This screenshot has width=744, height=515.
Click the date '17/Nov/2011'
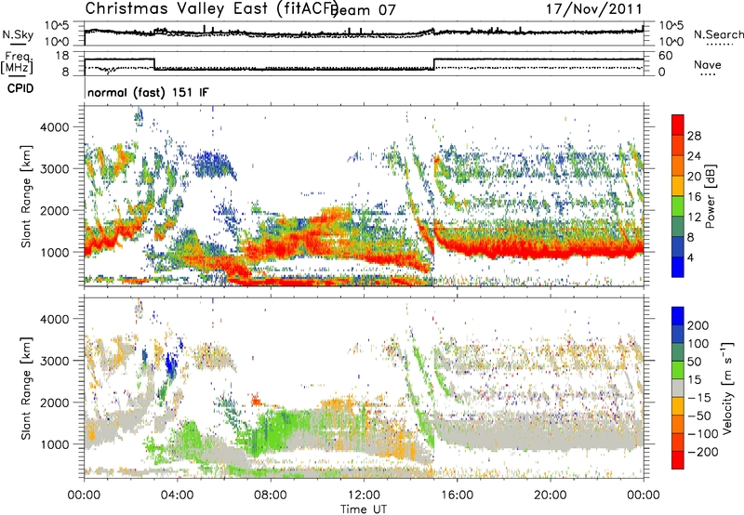point(594,8)
